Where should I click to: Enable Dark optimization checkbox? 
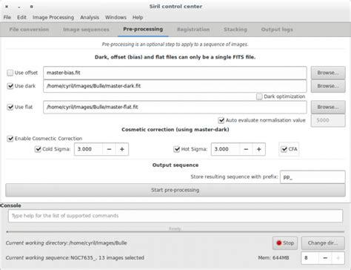coord(259,96)
